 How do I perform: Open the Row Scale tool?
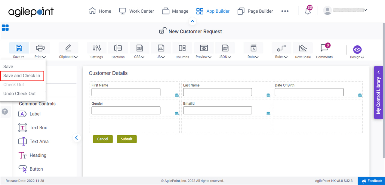pyautogui.click(x=303, y=50)
